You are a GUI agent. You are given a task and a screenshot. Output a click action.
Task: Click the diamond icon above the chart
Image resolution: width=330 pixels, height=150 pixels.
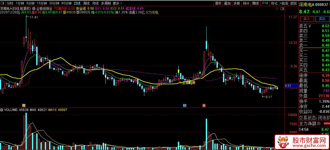click(x=277, y=9)
